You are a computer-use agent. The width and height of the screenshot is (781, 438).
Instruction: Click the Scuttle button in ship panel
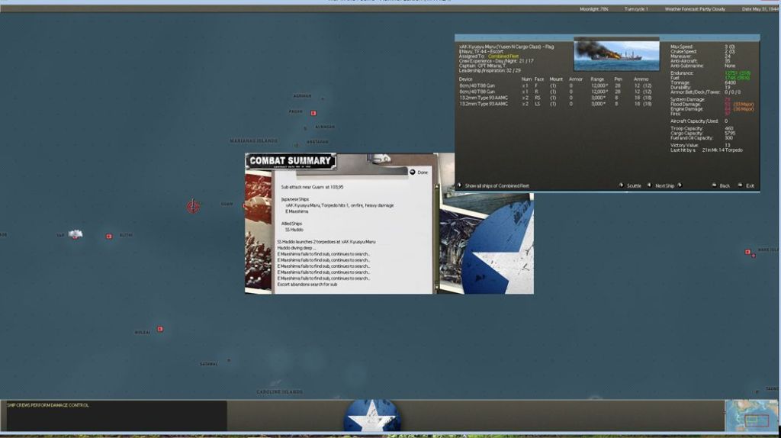[634, 186]
